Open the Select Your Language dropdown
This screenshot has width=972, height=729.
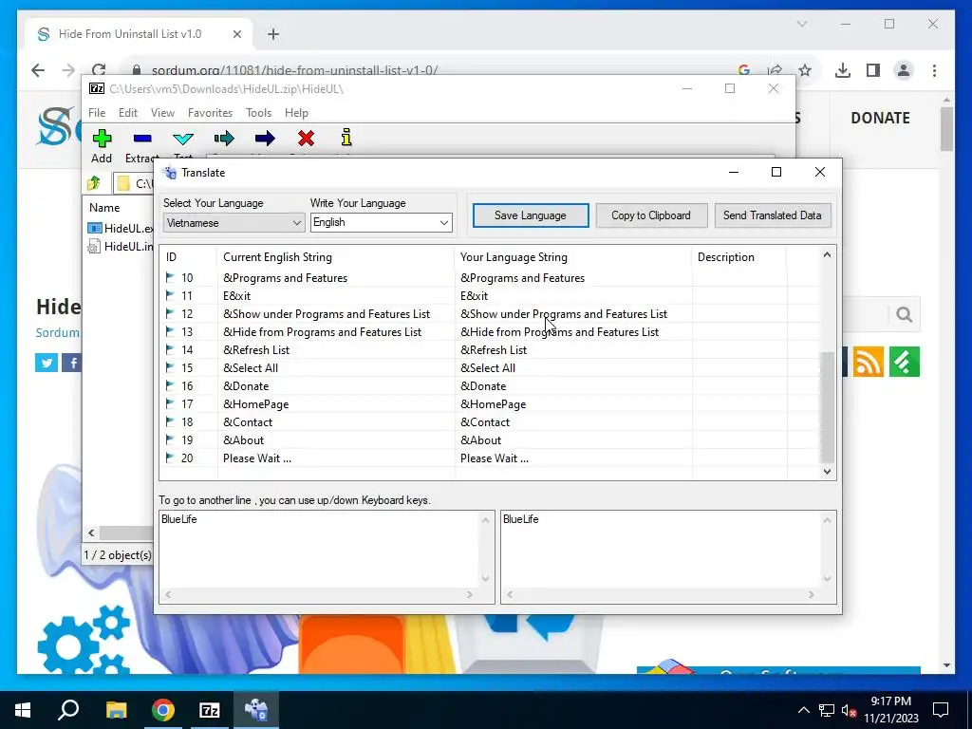click(x=234, y=222)
